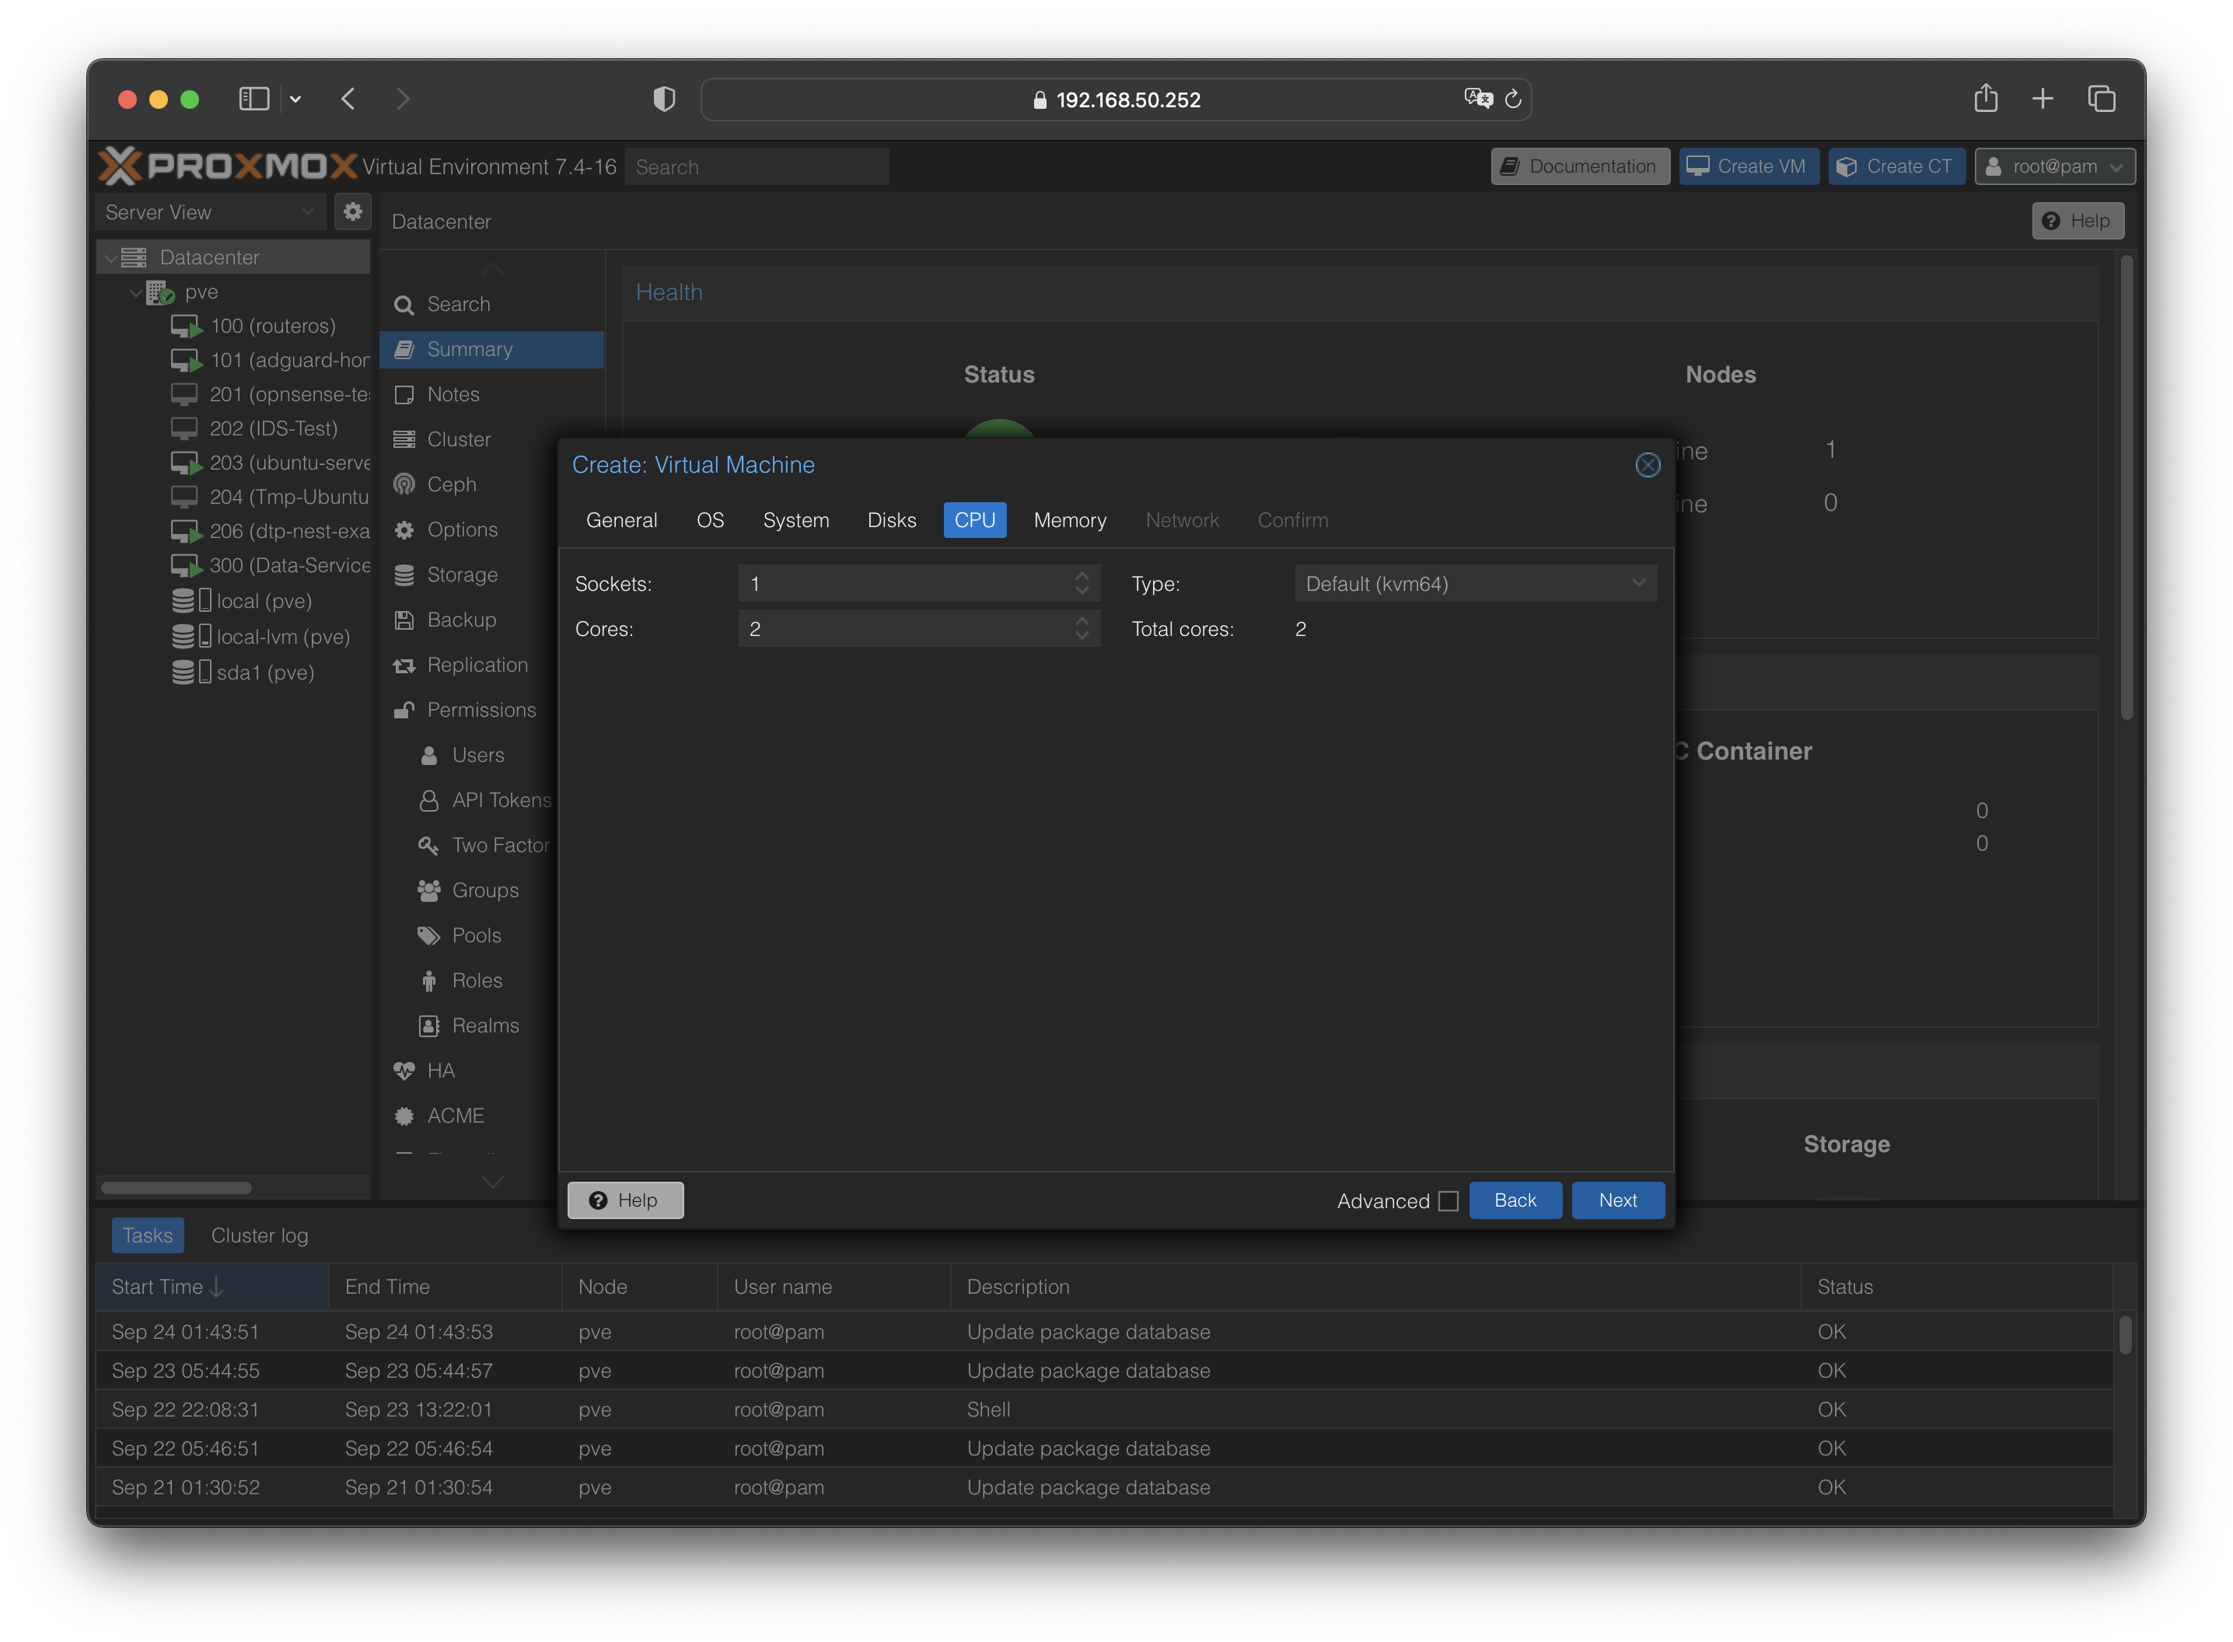Screen dimensions: 2233x1642
Task: Click the HA heartbeat icon
Action: coord(404,1071)
